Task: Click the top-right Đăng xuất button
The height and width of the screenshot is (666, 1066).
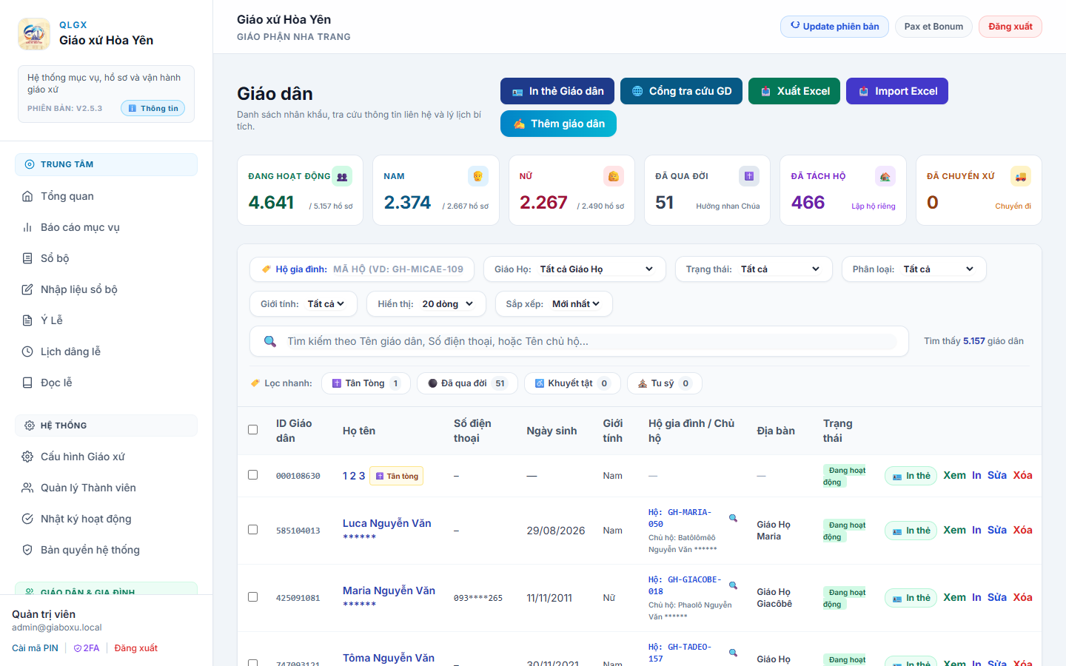Action: click(1010, 27)
